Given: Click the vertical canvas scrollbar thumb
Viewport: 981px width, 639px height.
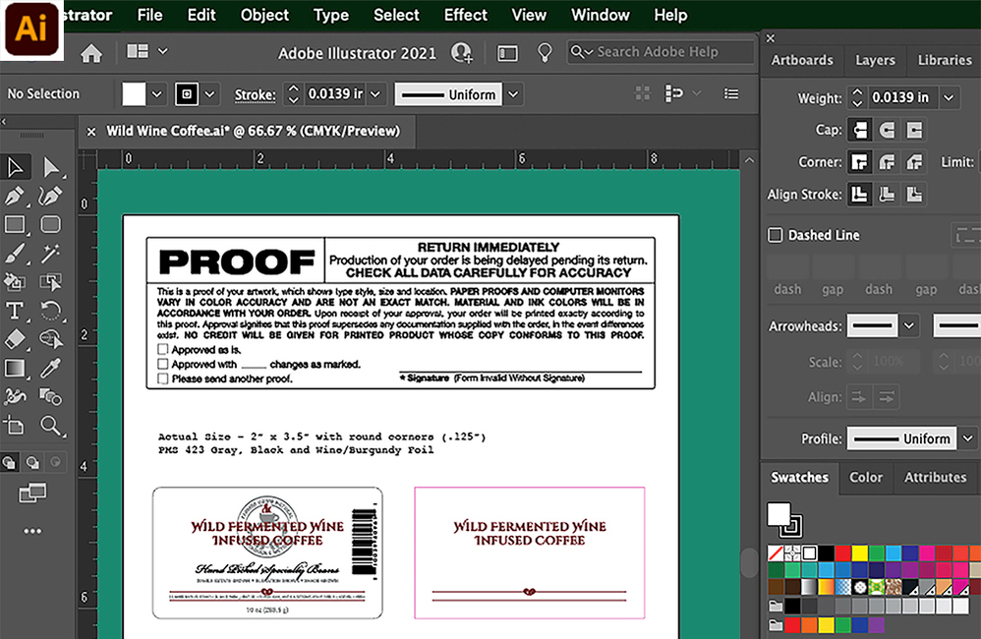Looking at the screenshot, I should tap(749, 562).
